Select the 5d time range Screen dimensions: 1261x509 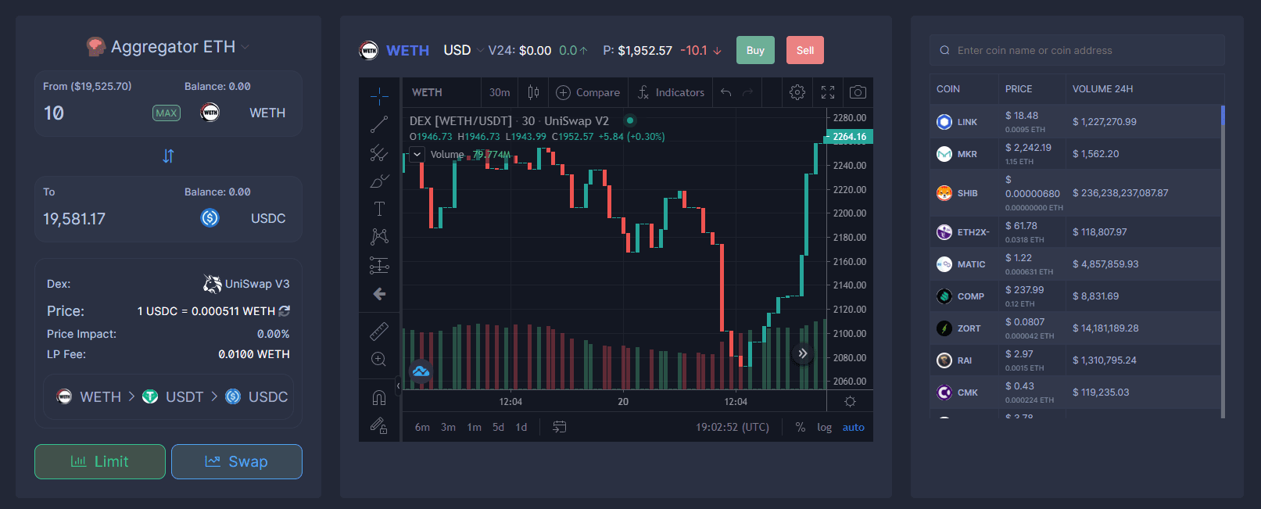pyautogui.click(x=498, y=427)
